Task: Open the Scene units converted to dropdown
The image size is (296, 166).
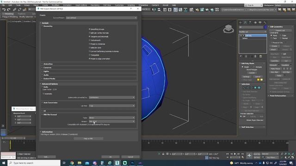Action: (x=112, y=97)
